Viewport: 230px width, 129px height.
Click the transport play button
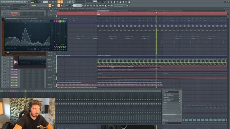pos(35,2)
